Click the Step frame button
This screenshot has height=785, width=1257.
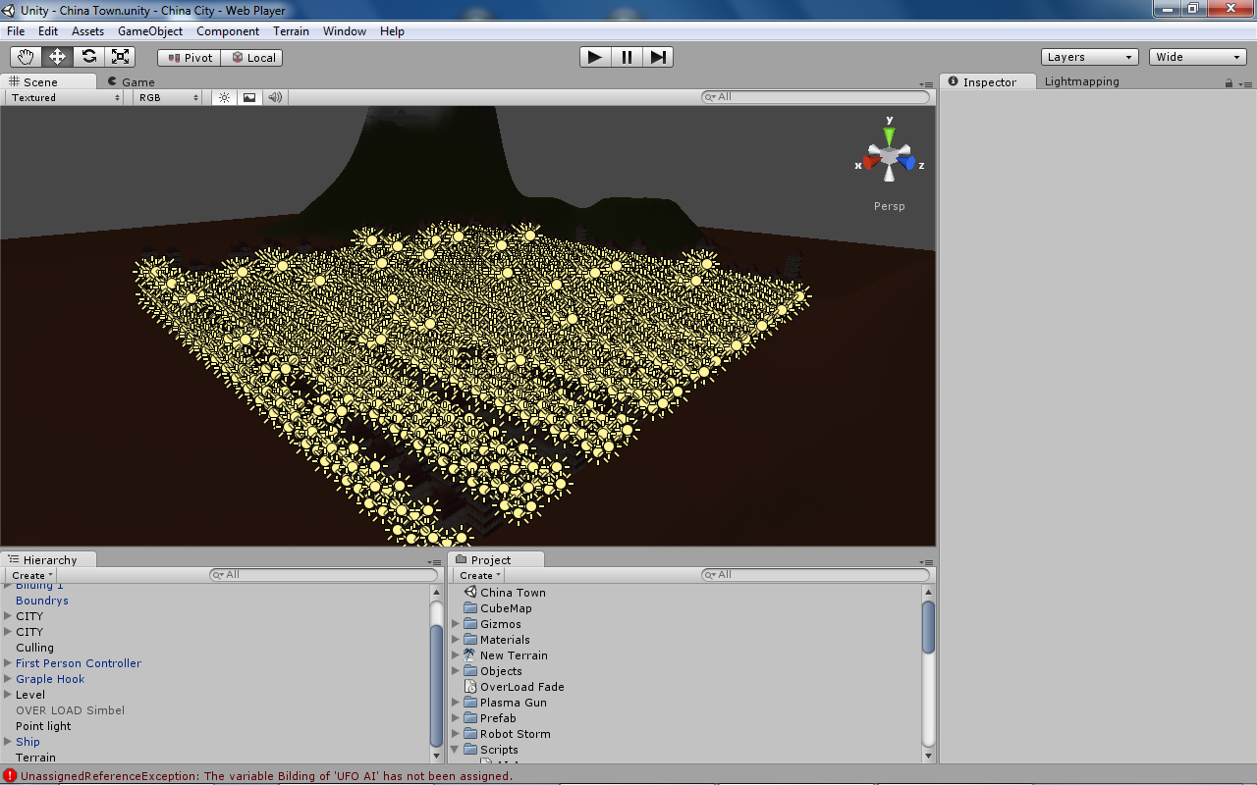[658, 57]
